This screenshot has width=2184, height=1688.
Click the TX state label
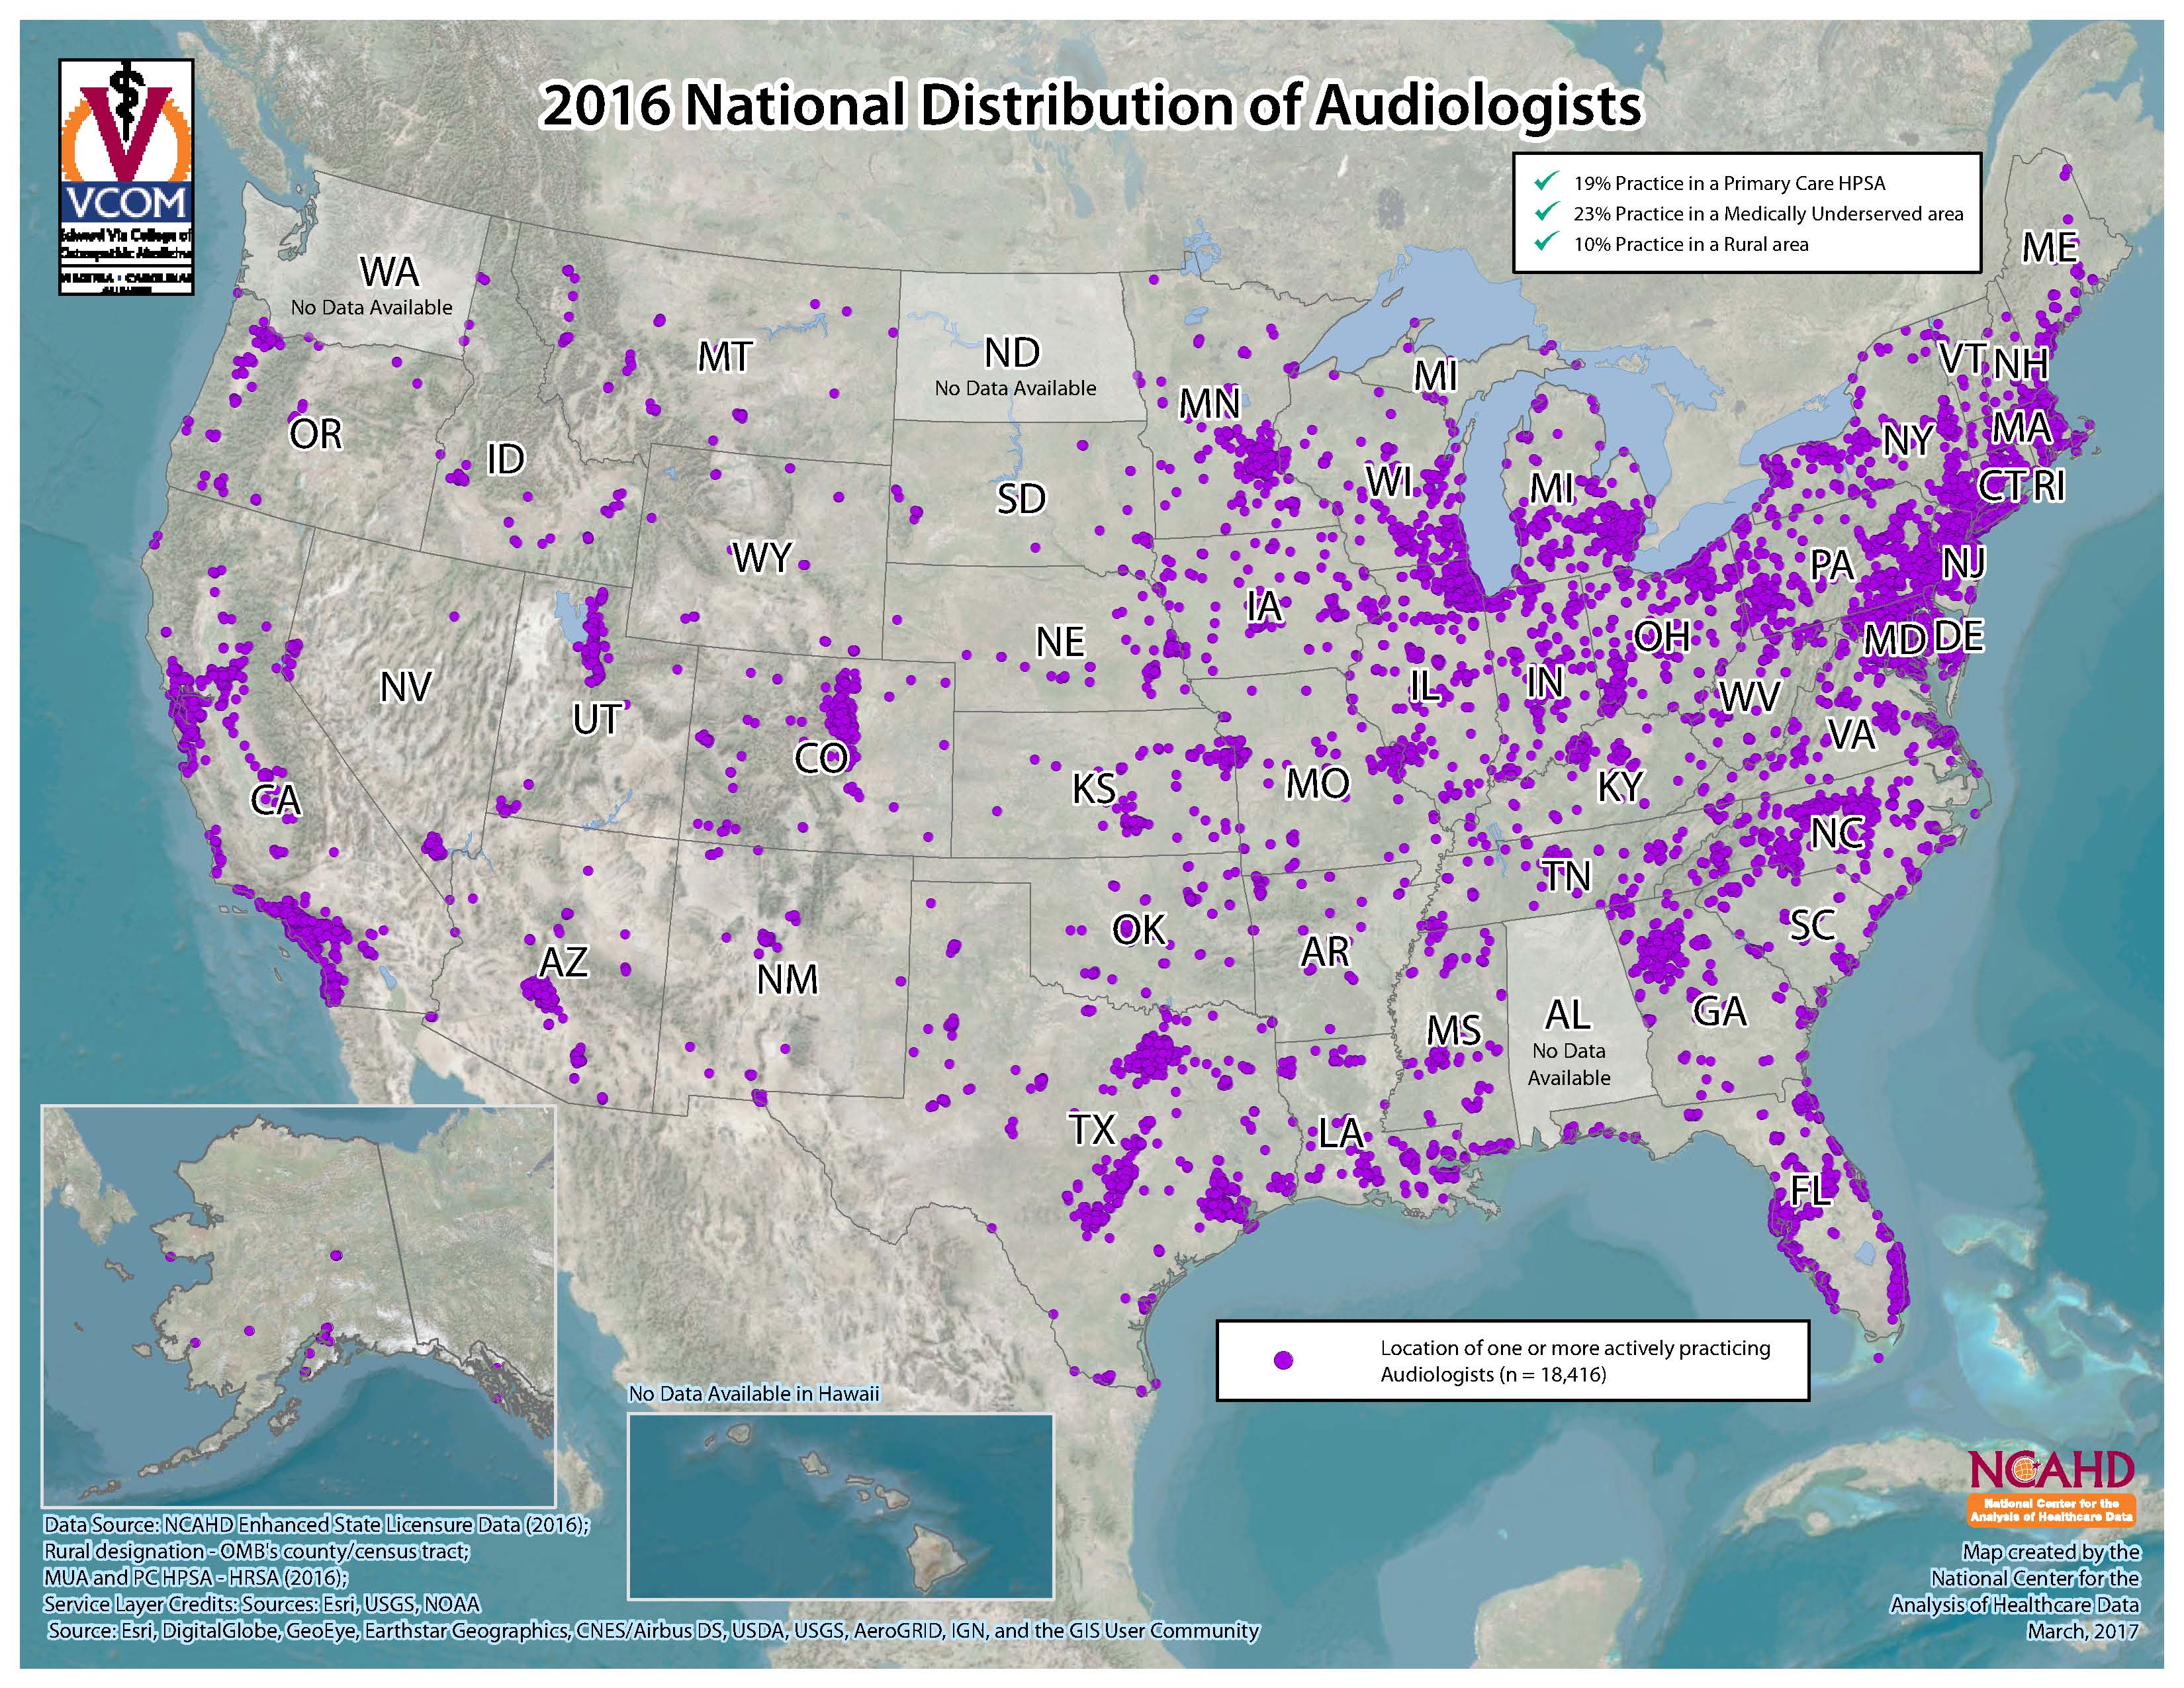coord(1092,1130)
